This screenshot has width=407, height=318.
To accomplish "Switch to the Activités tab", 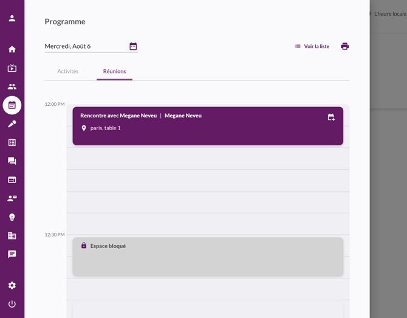I will point(68,71).
